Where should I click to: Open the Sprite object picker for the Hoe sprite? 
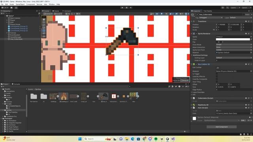(x=251, y=37)
